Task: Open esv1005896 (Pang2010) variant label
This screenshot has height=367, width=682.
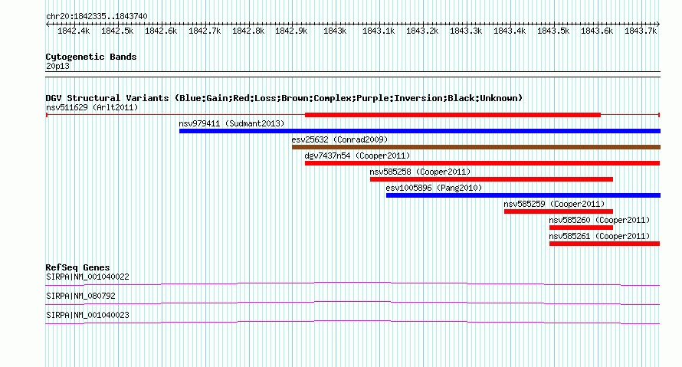Action: (434, 188)
